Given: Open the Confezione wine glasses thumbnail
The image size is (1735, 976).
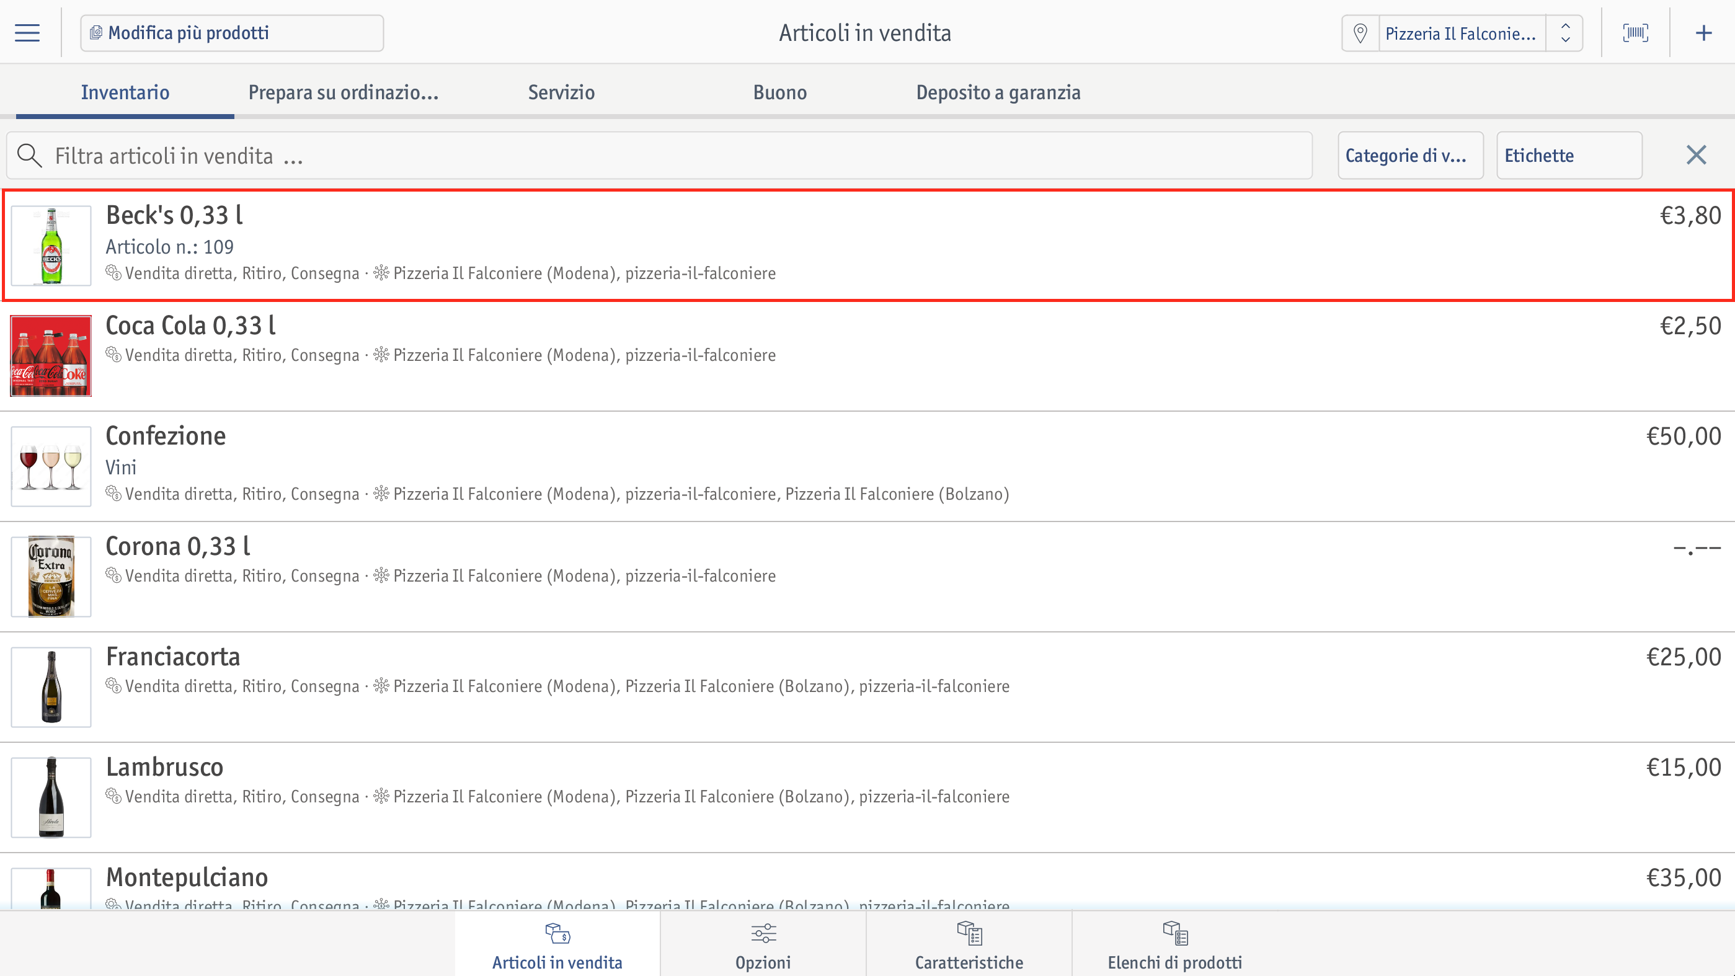Looking at the screenshot, I should pos(51,466).
